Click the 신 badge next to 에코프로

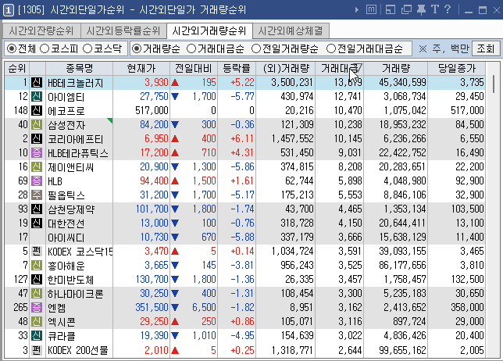pyautogui.click(x=37, y=111)
